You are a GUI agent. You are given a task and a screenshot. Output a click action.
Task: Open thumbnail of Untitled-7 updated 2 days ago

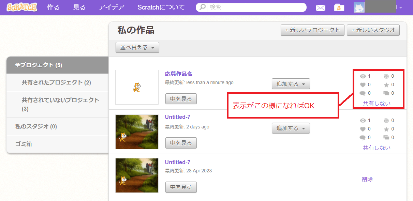pyautogui.click(x=137, y=132)
